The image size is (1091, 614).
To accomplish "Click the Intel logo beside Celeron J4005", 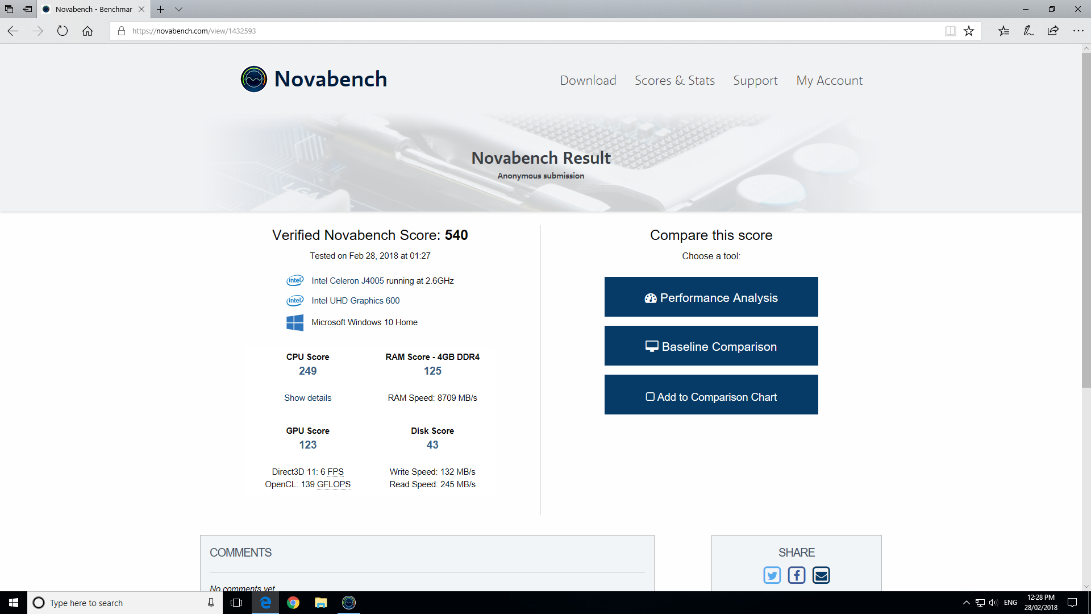I will [295, 280].
